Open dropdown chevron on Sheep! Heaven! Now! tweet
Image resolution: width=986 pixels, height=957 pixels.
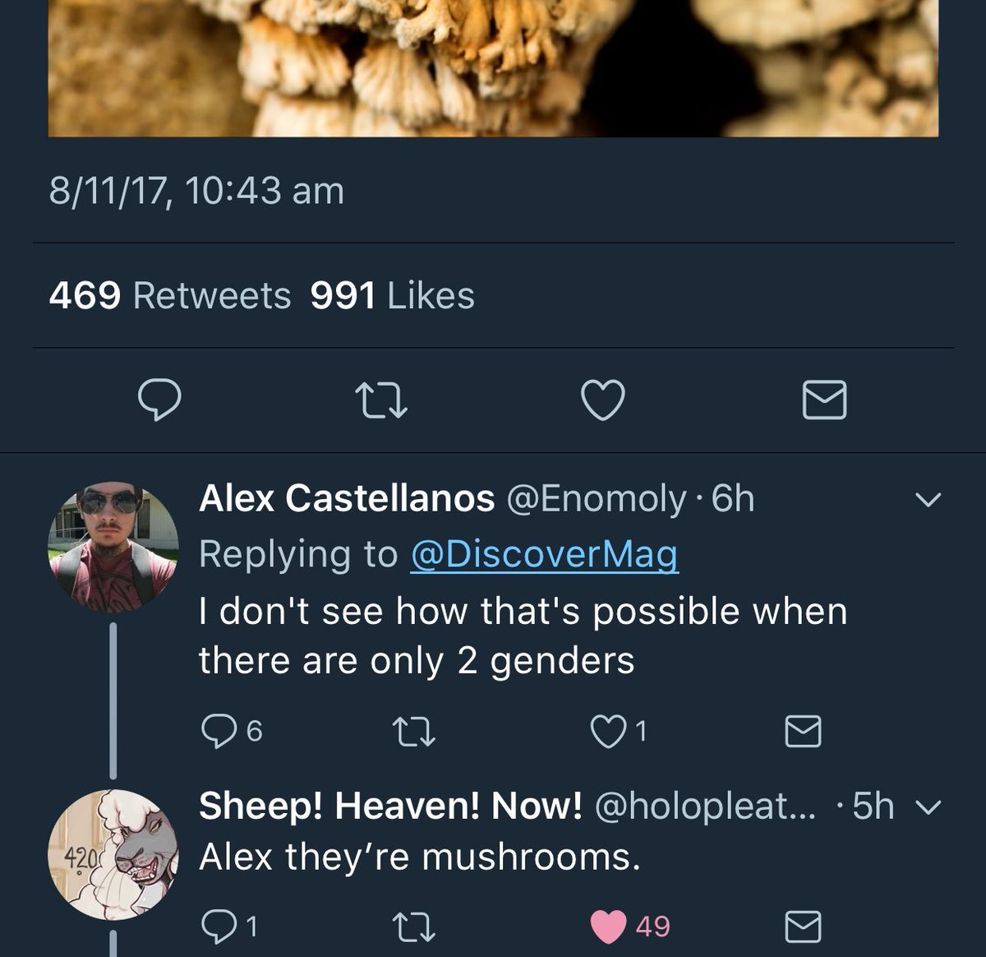928,807
